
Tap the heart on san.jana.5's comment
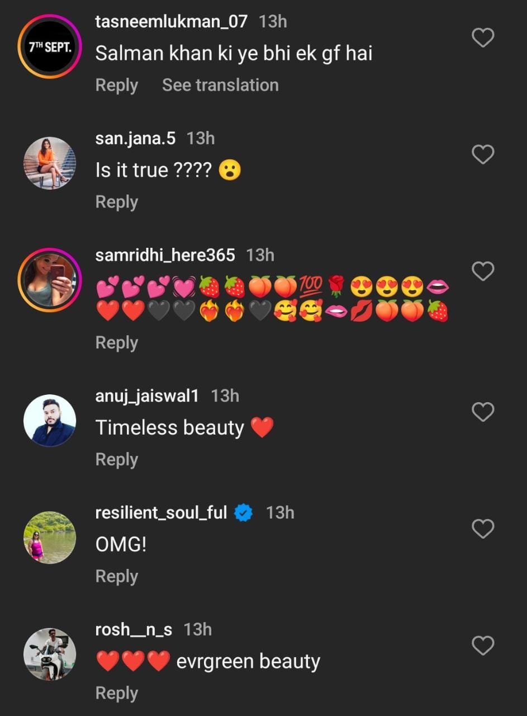[x=483, y=154]
